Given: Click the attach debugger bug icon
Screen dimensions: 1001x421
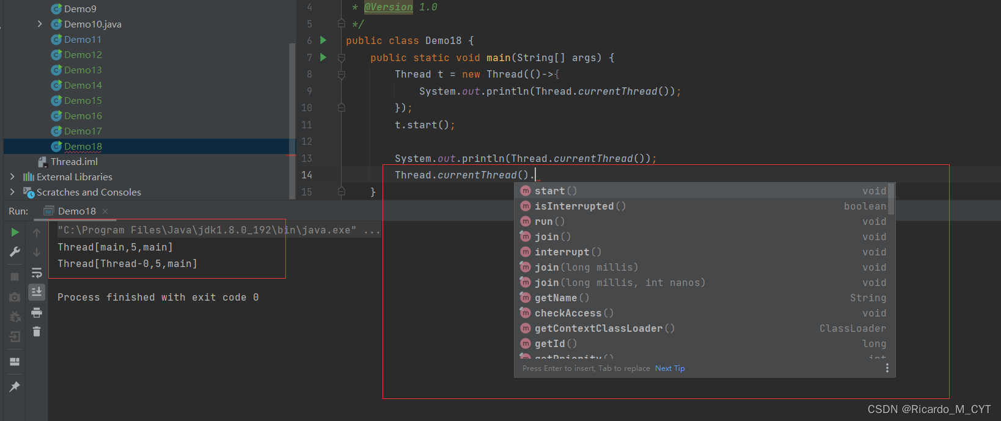Looking at the screenshot, I should (15, 317).
